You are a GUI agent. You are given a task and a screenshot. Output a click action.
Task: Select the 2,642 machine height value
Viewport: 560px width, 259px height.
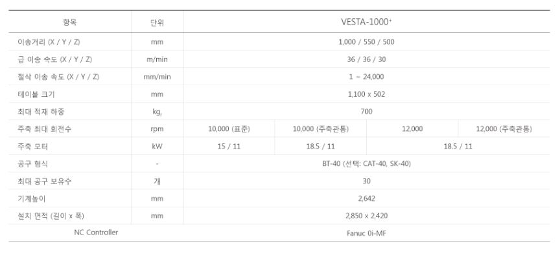coord(366,199)
